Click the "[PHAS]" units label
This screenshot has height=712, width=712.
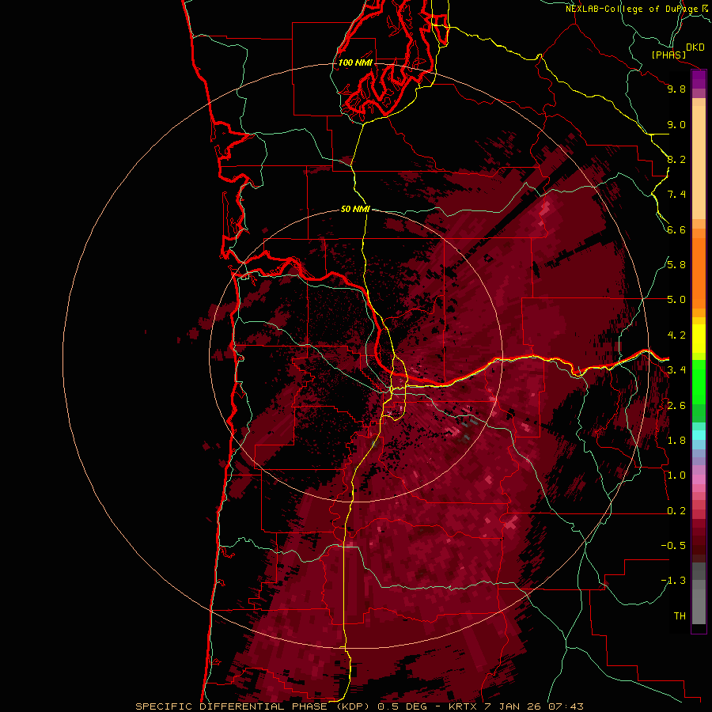click(x=668, y=55)
